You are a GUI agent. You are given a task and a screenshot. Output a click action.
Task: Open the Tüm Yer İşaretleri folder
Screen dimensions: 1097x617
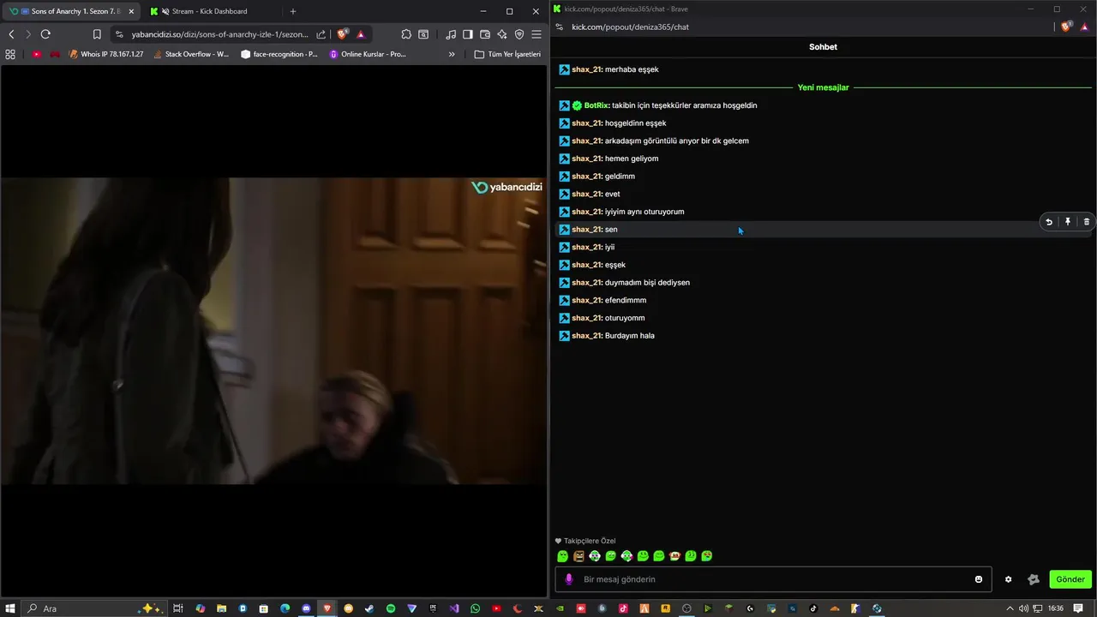(508, 54)
